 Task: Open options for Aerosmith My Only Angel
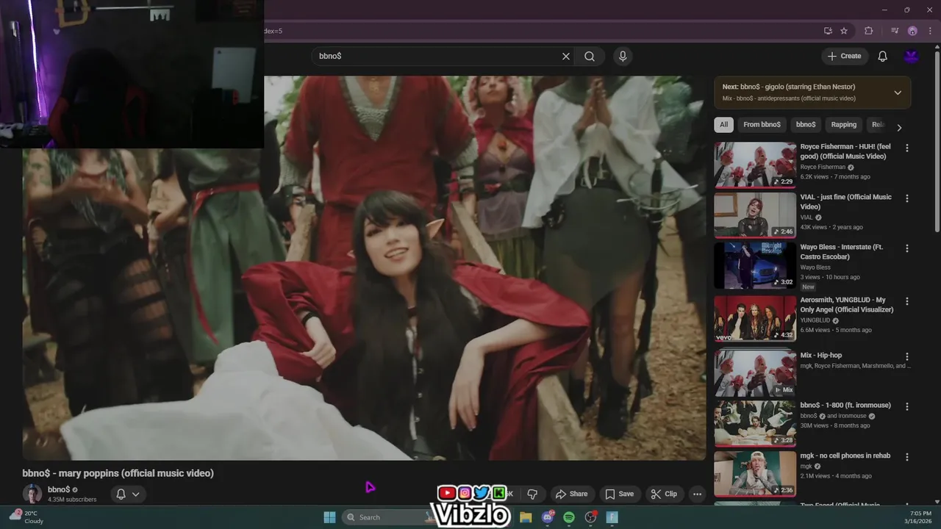coord(906,301)
